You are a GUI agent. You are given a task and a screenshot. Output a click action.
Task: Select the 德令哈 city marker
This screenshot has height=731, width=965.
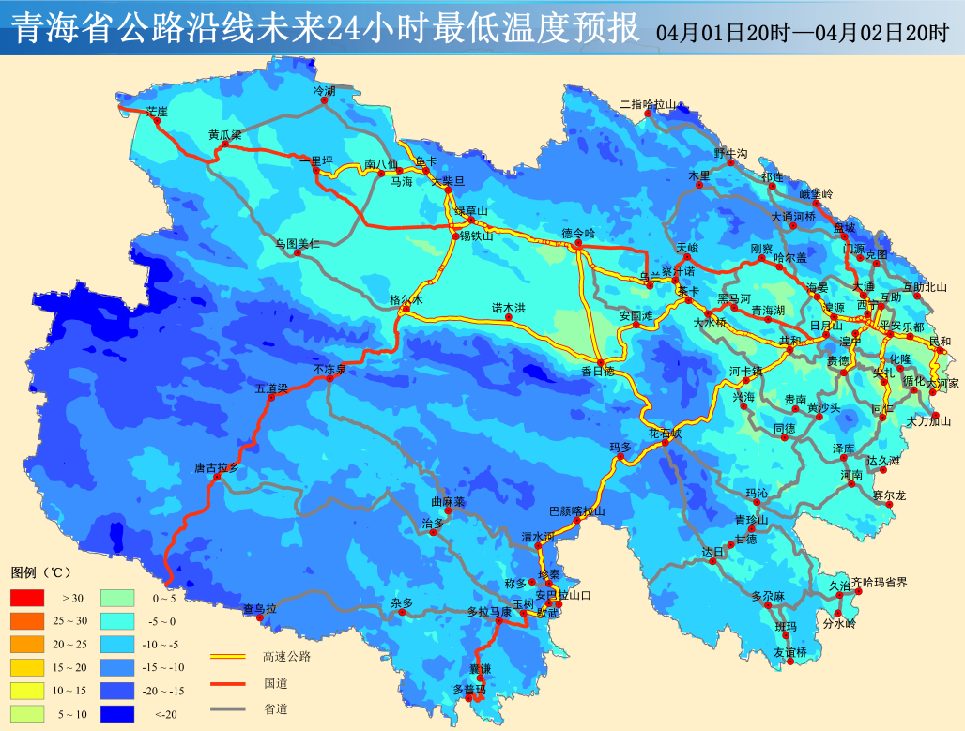coord(579,244)
